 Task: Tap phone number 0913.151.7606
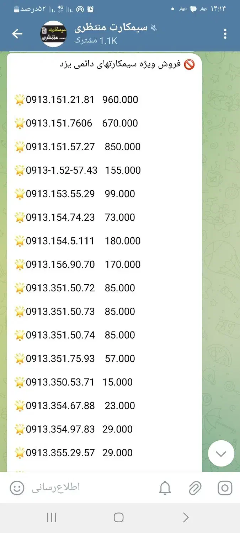59,123
